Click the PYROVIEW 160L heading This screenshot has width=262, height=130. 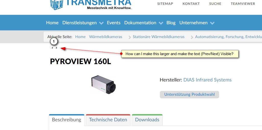pos(80,62)
